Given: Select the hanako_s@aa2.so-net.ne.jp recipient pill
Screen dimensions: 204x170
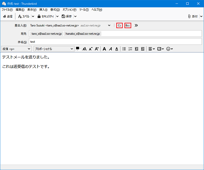Looking at the screenshot, I should point(83,34).
